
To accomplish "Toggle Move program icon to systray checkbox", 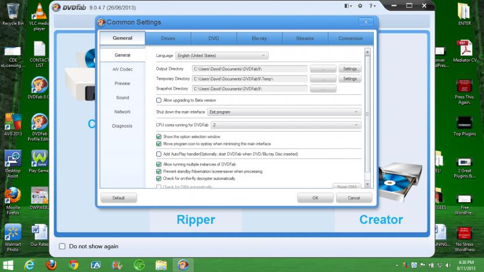I will pyautogui.click(x=159, y=144).
